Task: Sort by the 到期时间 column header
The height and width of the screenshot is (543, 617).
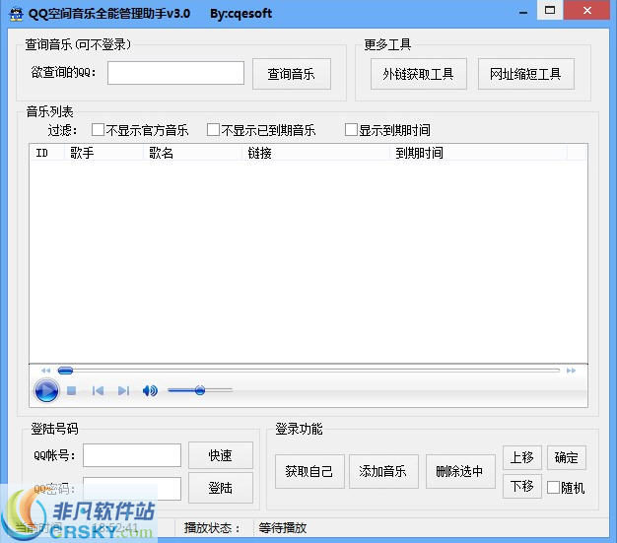Action: tap(478, 153)
